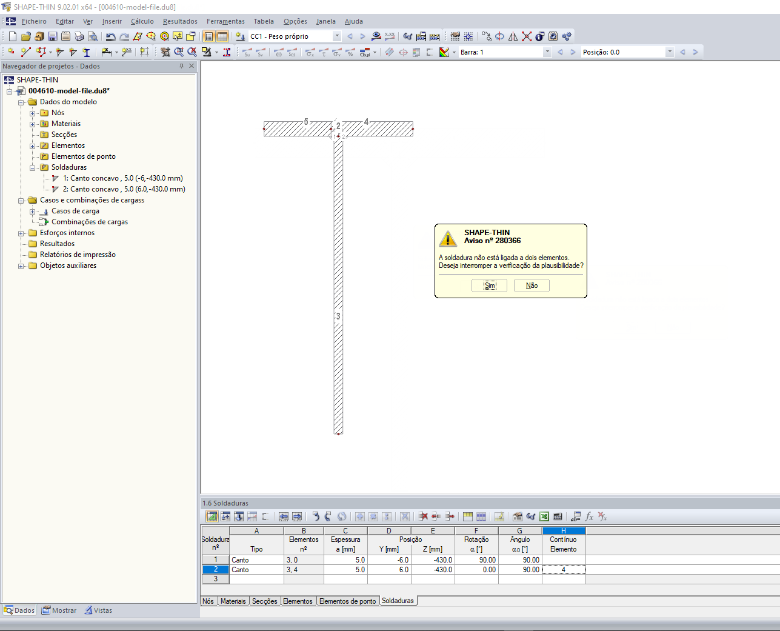The height and width of the screenshot is (631, 780).
Task: Expand the Nós tree node
Action: (33, 113)
